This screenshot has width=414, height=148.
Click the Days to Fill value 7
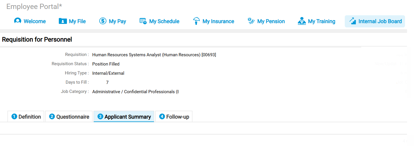pyautogui.click(x=107, y=83)
